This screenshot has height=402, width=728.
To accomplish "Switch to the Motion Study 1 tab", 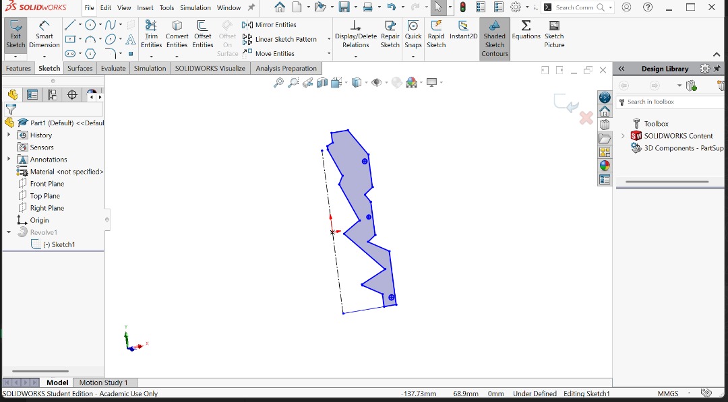I will tap(103, 383).
